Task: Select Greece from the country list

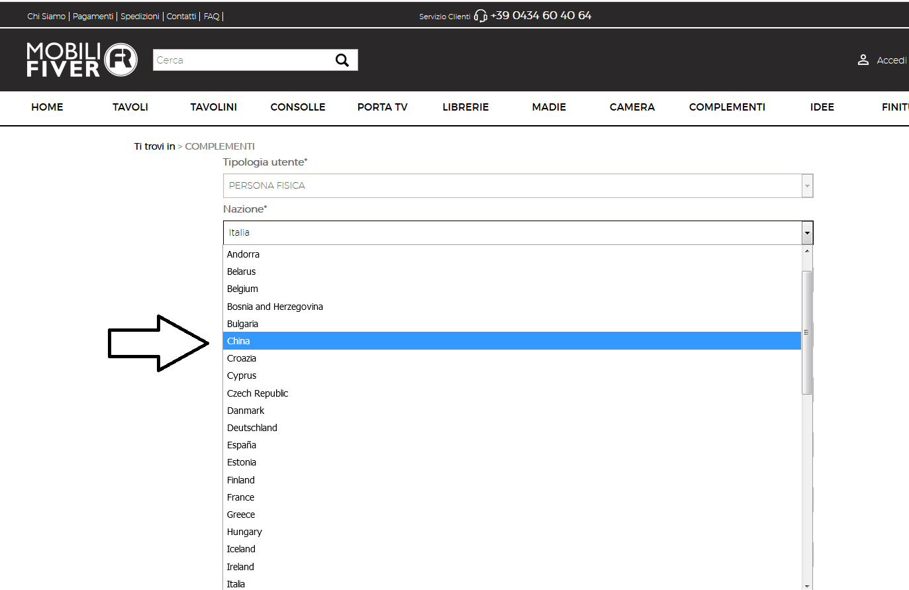Action: tap(512, 515)
